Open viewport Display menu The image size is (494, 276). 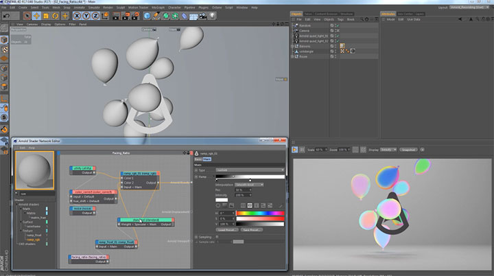click(46, 24)
